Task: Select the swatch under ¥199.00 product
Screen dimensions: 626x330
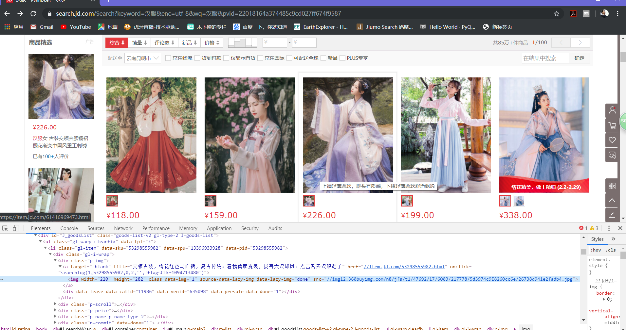Action: coord(407,201)
